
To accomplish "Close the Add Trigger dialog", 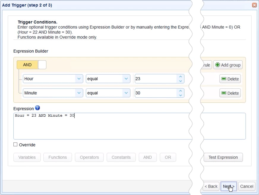I will 254,5.
